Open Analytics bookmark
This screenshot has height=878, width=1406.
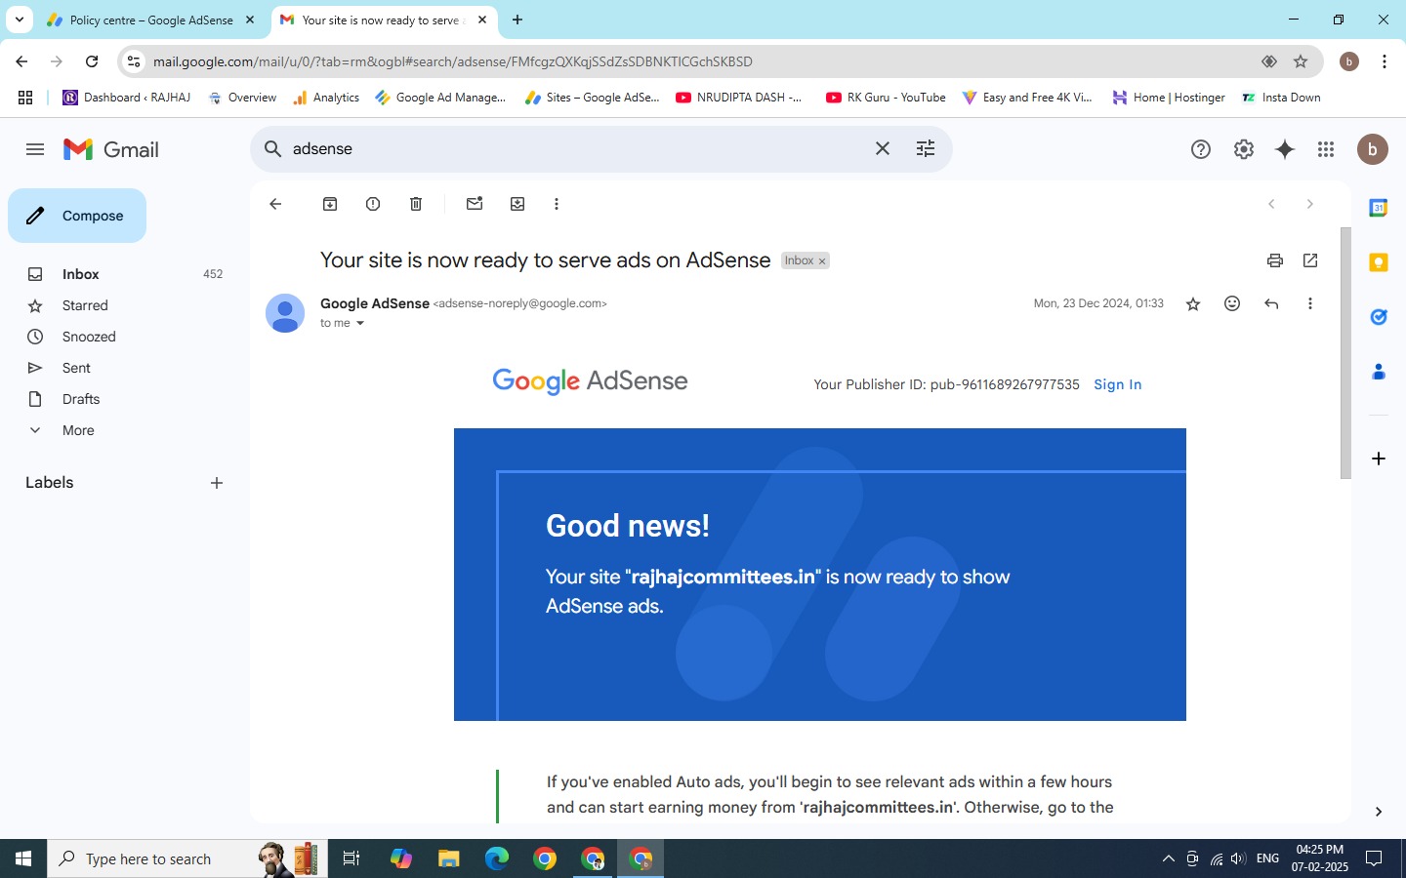coord(326,98)
